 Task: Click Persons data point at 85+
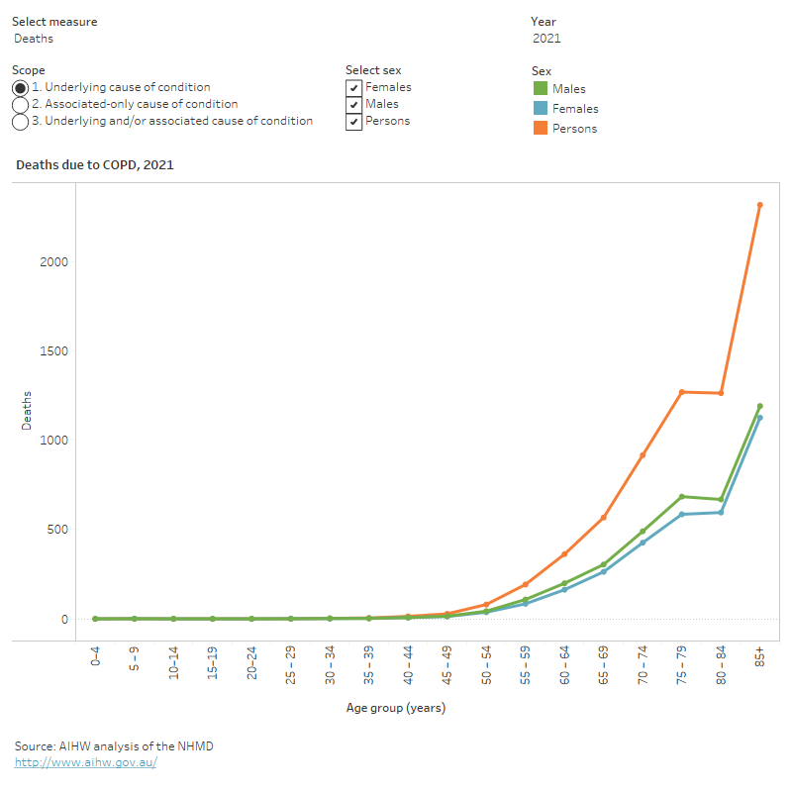coord(759,205)
